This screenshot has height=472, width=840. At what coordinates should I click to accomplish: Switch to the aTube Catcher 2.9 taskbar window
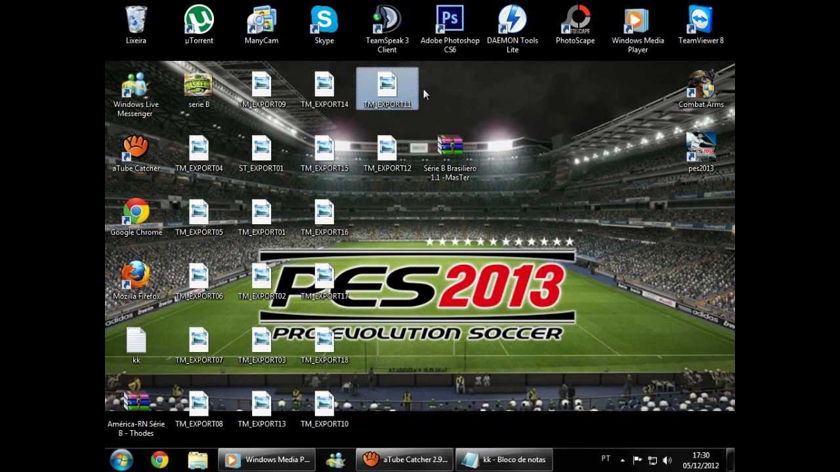point(404,460)
